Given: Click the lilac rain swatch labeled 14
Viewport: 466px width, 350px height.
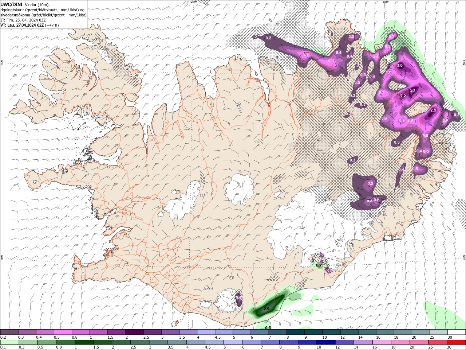Looking at the screenshot, I should (x=363, y=342).
